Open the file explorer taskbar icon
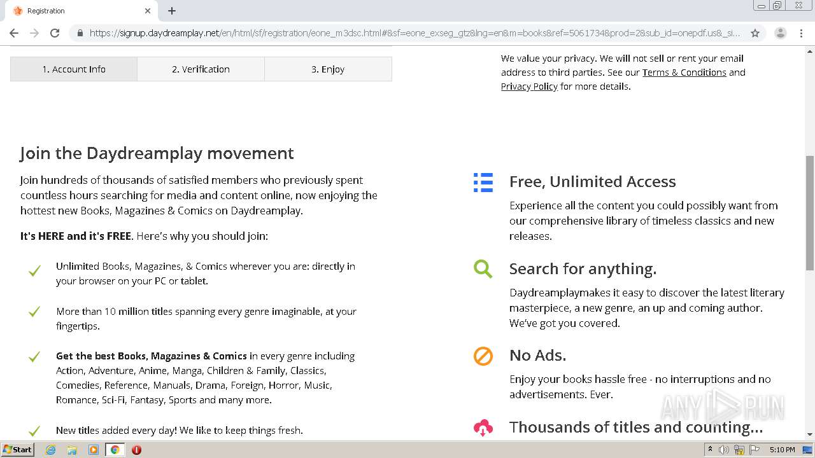This screenshot has height=458, width=815. (72, 450)
